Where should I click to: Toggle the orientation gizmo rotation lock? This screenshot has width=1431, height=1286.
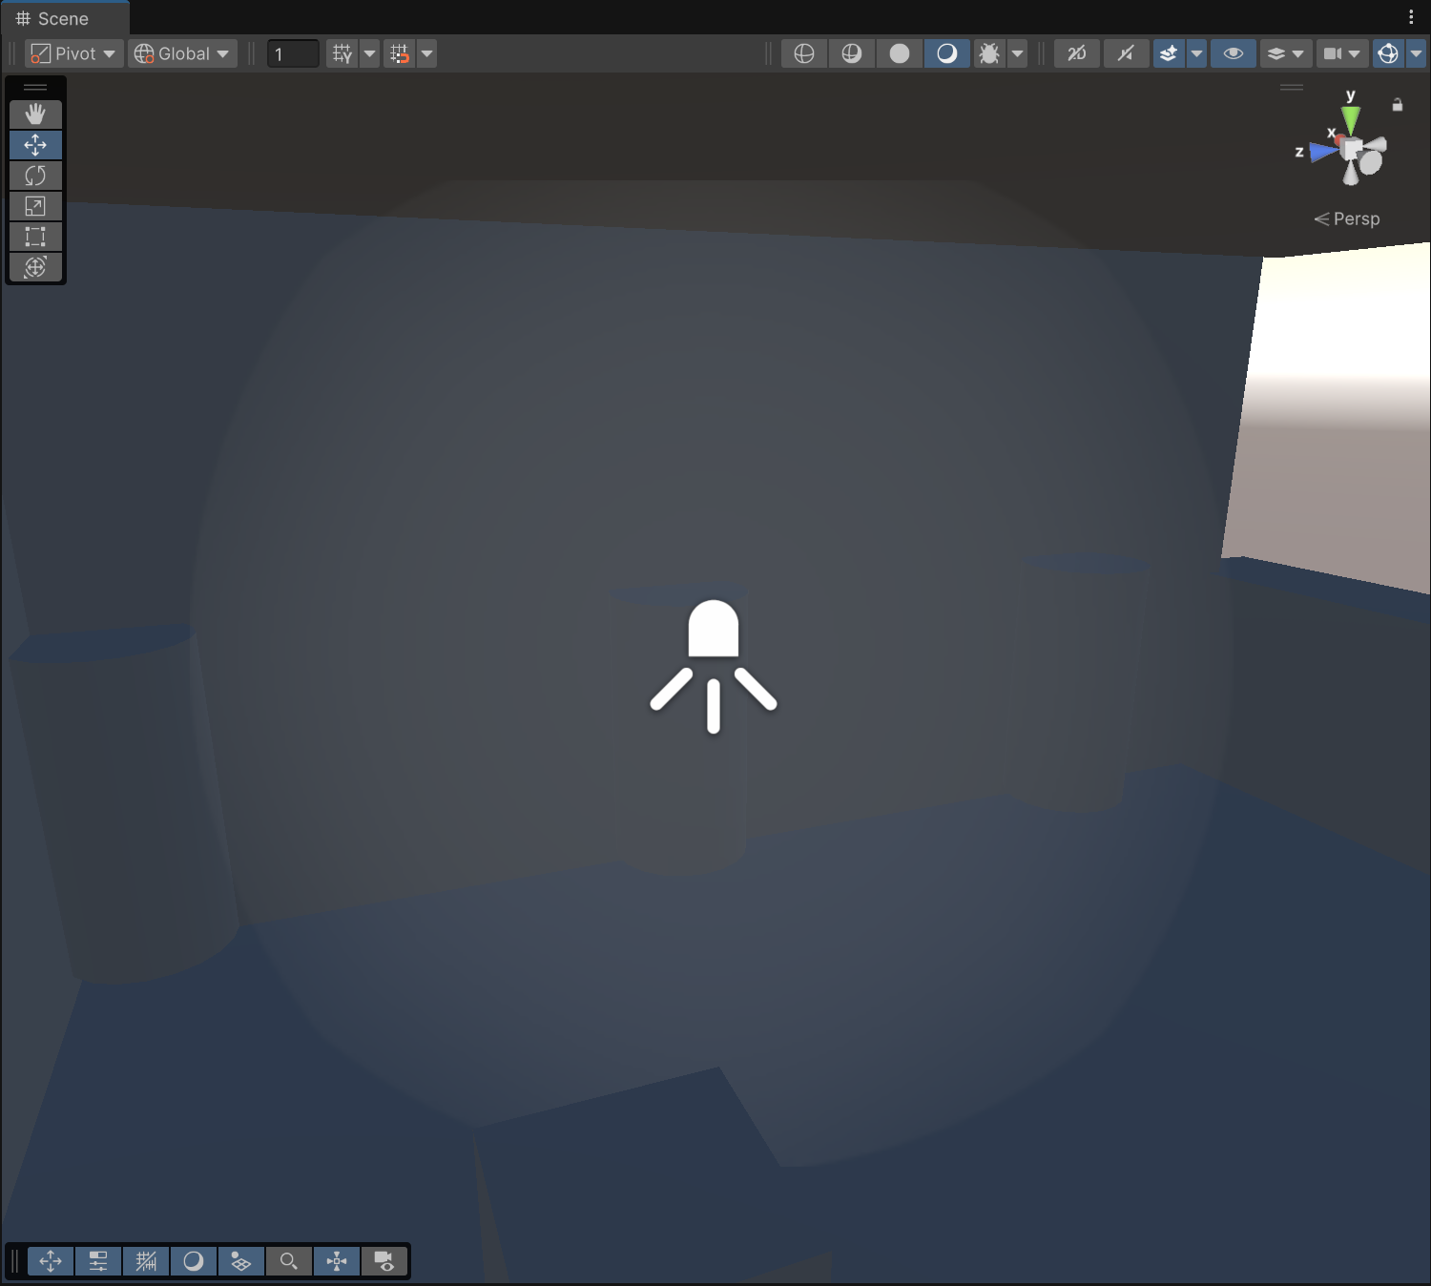1398,105
